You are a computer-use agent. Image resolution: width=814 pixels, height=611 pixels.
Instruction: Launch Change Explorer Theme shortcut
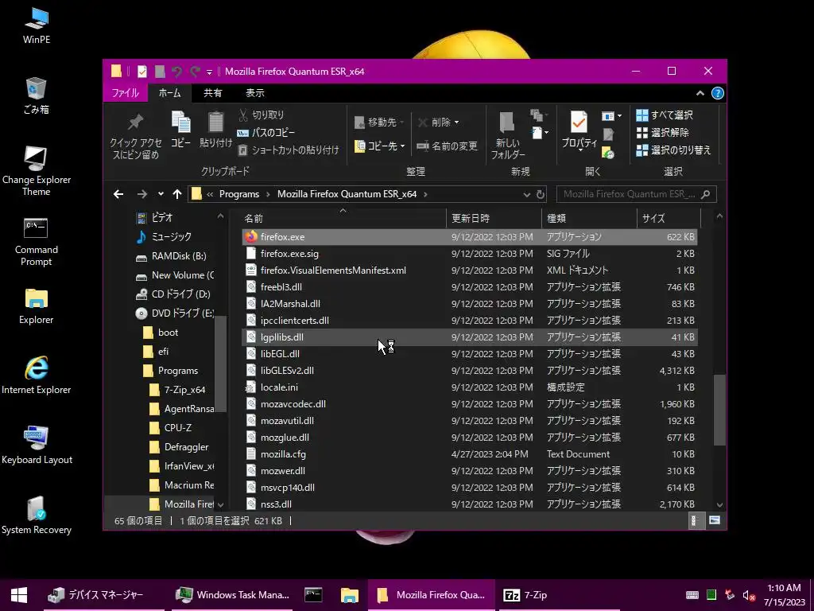pyautogui.click(x=37, y=172)
